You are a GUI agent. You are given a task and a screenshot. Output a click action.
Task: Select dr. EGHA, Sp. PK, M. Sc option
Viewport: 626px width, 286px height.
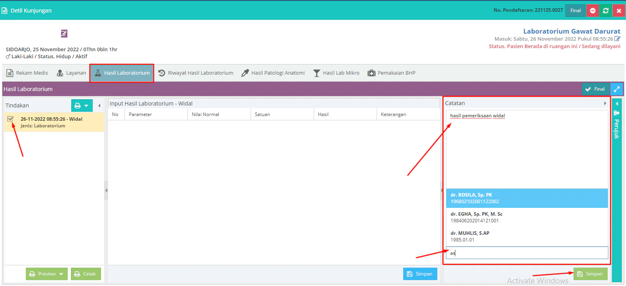click(x=527, y=217)
